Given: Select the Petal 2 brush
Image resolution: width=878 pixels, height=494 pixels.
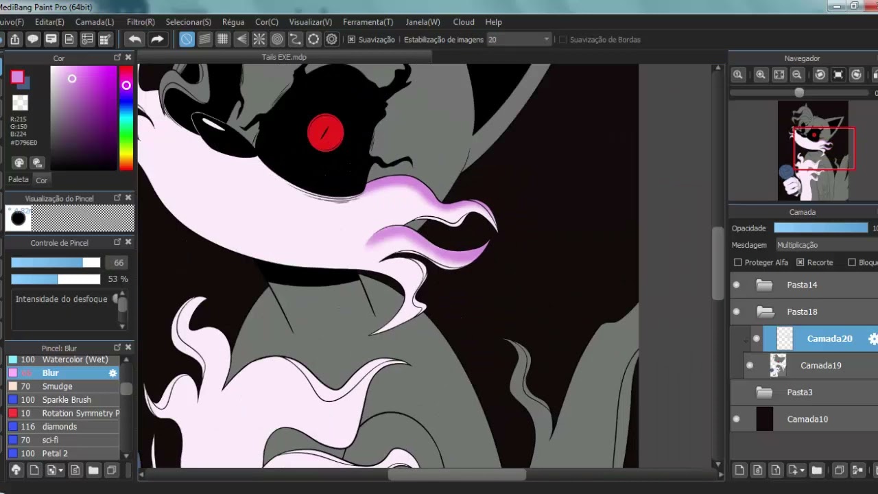Looking at the screenshot, I should point(63,454).
